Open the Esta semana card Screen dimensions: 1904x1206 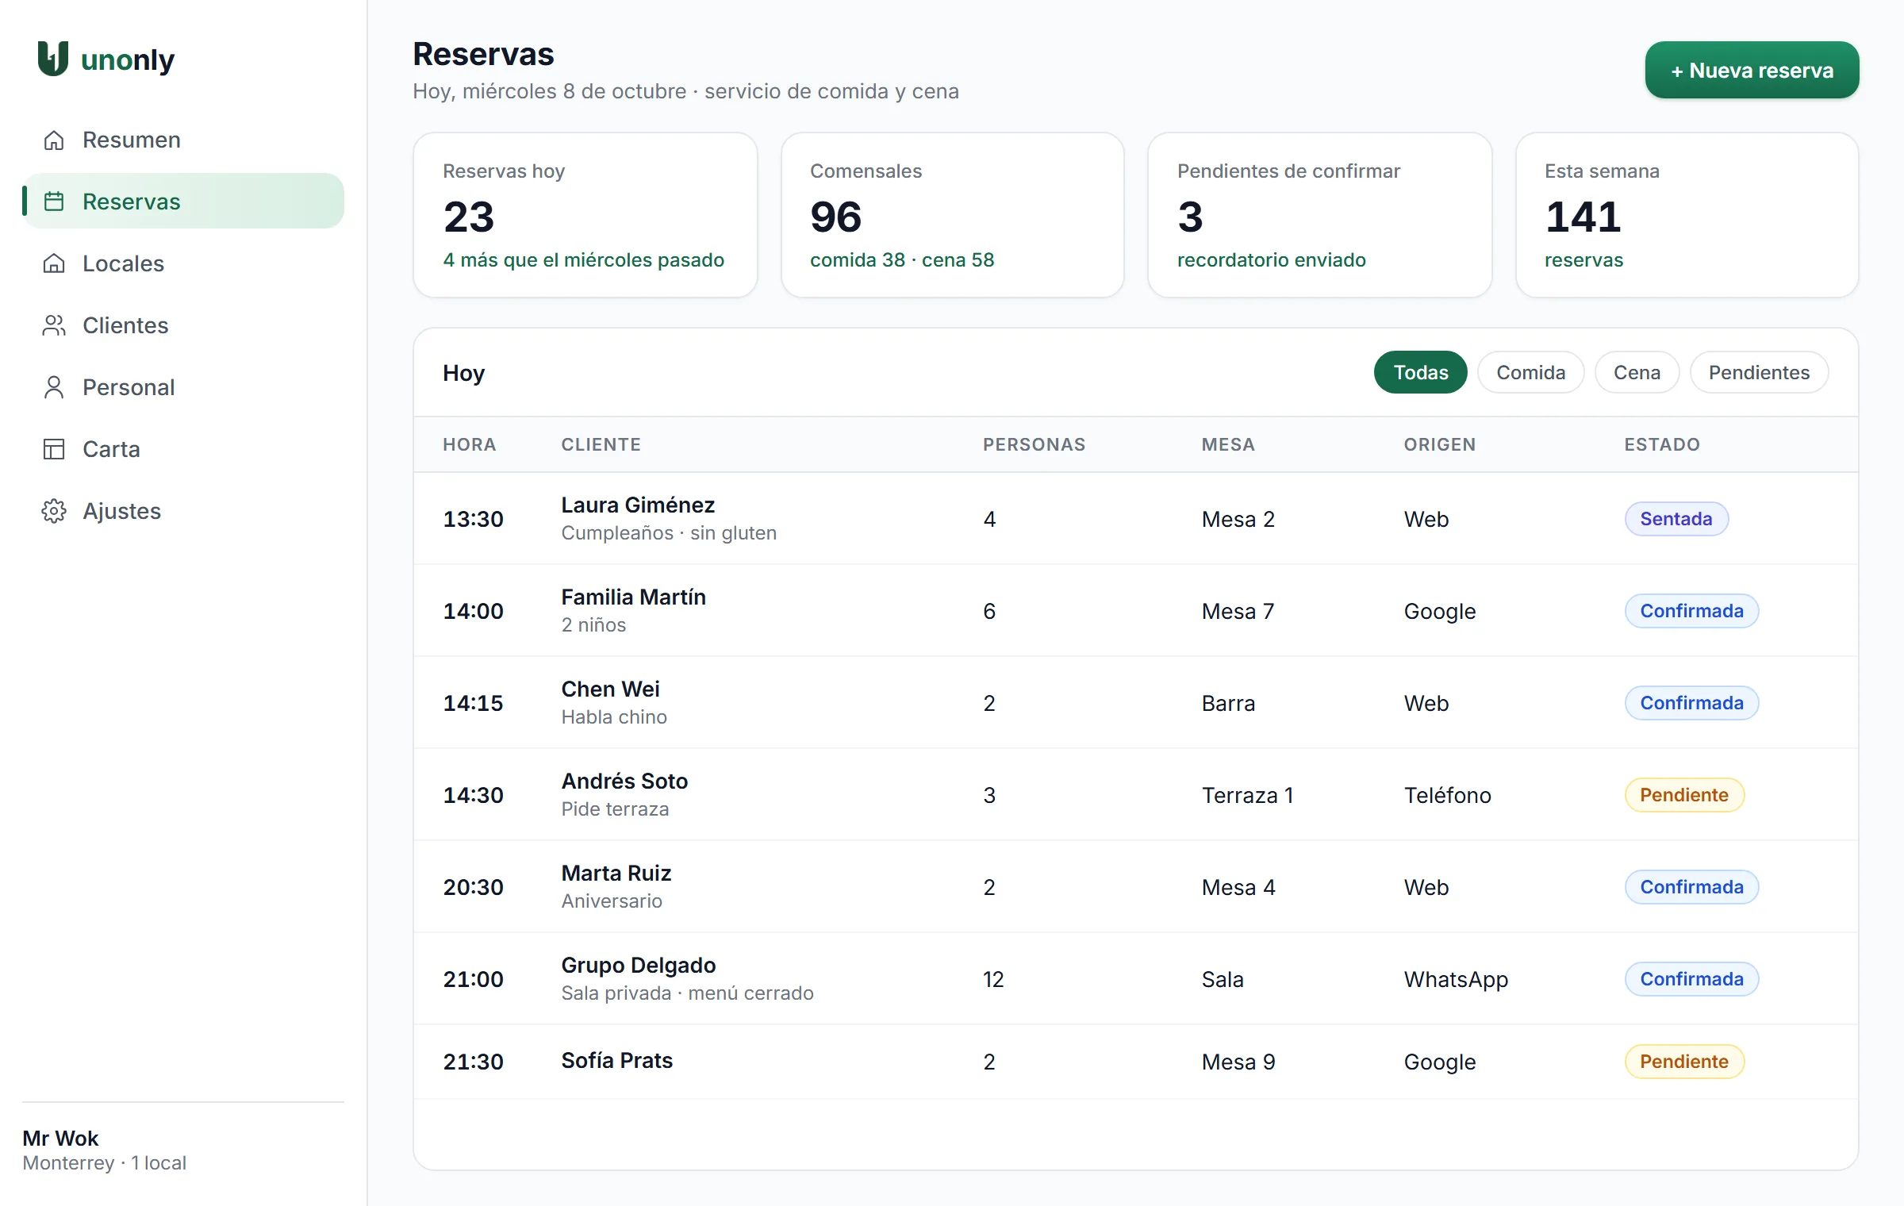point(1687,215)
